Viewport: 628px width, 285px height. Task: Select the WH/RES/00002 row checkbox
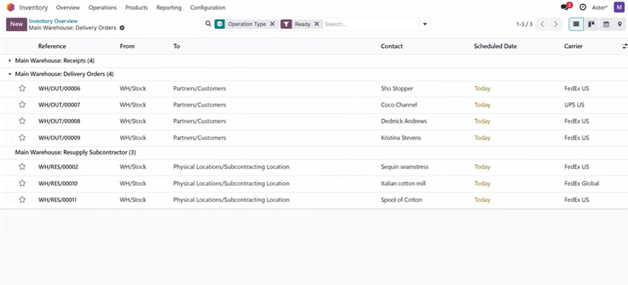tap(9, 167)
